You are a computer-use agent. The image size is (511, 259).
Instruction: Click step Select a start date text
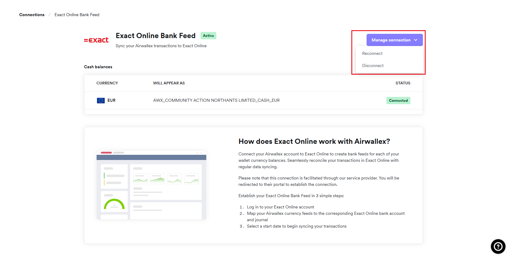click(x=296, y=226)
